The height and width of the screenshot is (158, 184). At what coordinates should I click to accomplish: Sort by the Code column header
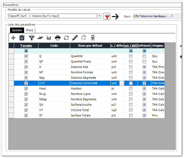54,46
